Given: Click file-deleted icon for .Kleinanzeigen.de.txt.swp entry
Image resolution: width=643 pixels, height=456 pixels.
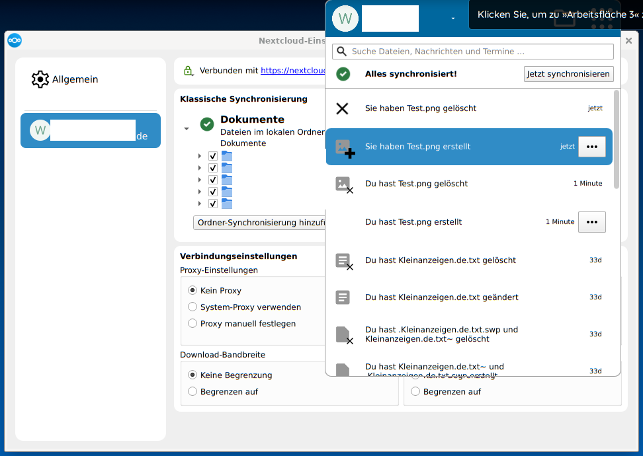Looking at the screenshot, I should 344,335.
